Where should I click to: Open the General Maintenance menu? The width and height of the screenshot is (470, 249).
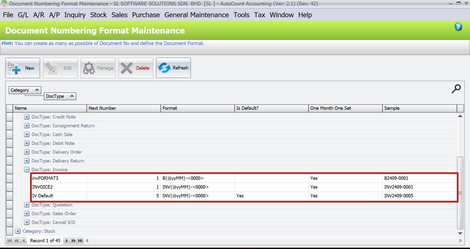196,15
